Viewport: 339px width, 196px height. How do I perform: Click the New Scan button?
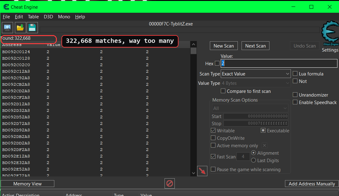pyautogui.click(x=224, y=46)
